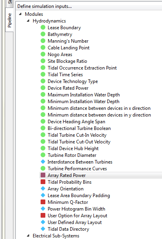Click green icon for Device Rated Power
Image resolution: width=162 pixels, height=239 pixels.
43,88
